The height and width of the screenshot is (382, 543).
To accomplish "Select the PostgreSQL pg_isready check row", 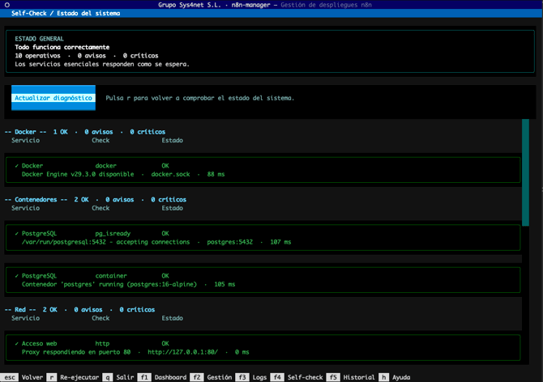I will (262, 237).
